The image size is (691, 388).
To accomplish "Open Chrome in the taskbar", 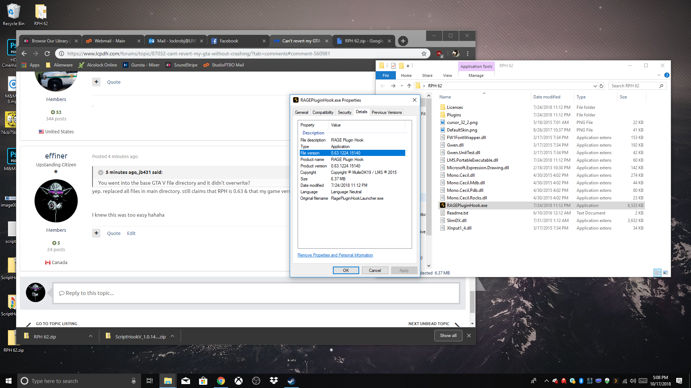I will coord(221,381).
